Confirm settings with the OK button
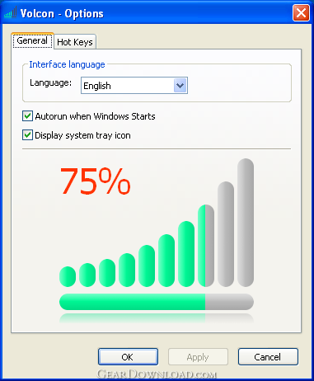The height and width of the screenshot is (381, 314). [128, 357]
